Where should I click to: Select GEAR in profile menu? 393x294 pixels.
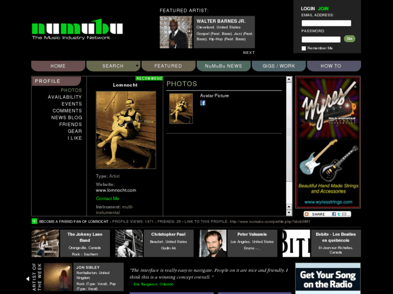(x=75, y=131)
